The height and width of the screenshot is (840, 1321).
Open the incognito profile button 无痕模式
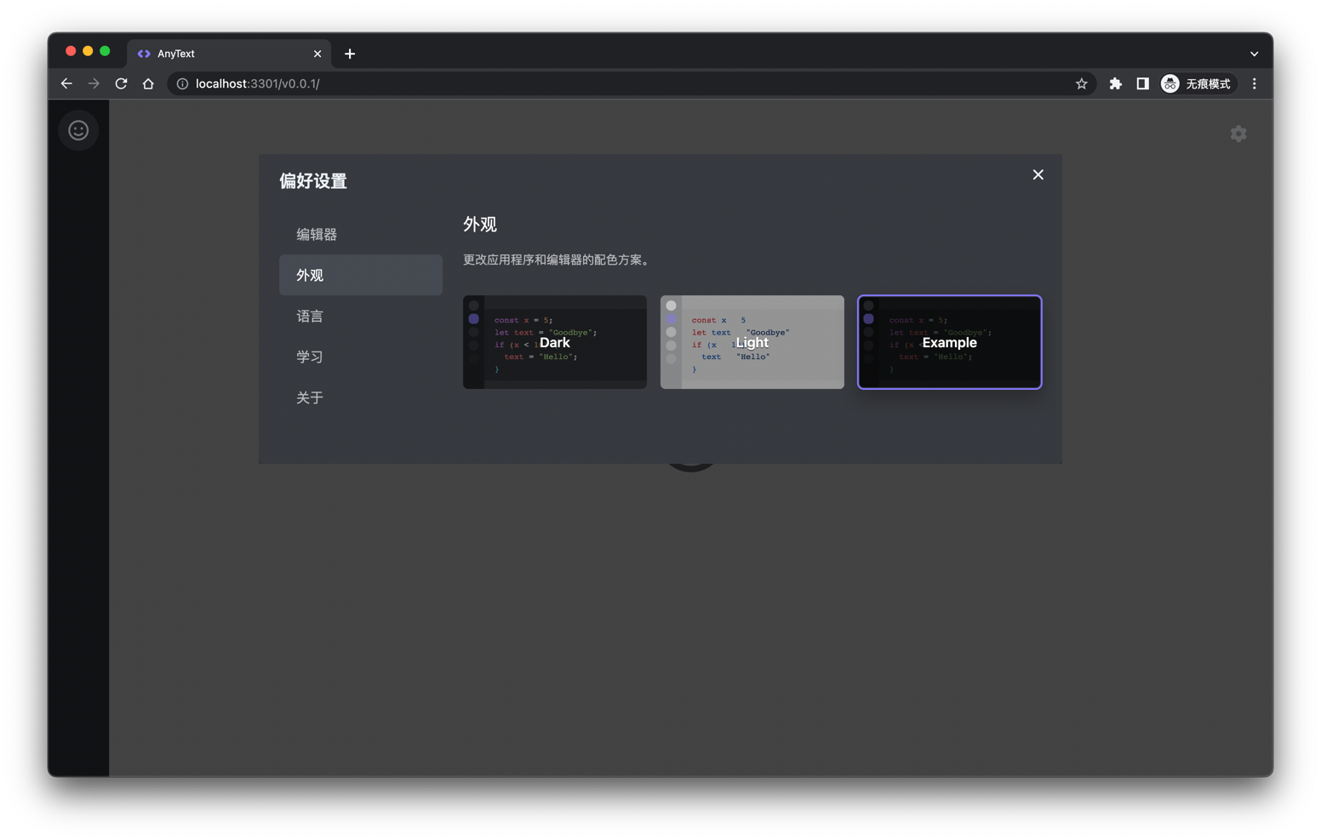tap(1198, 83)
